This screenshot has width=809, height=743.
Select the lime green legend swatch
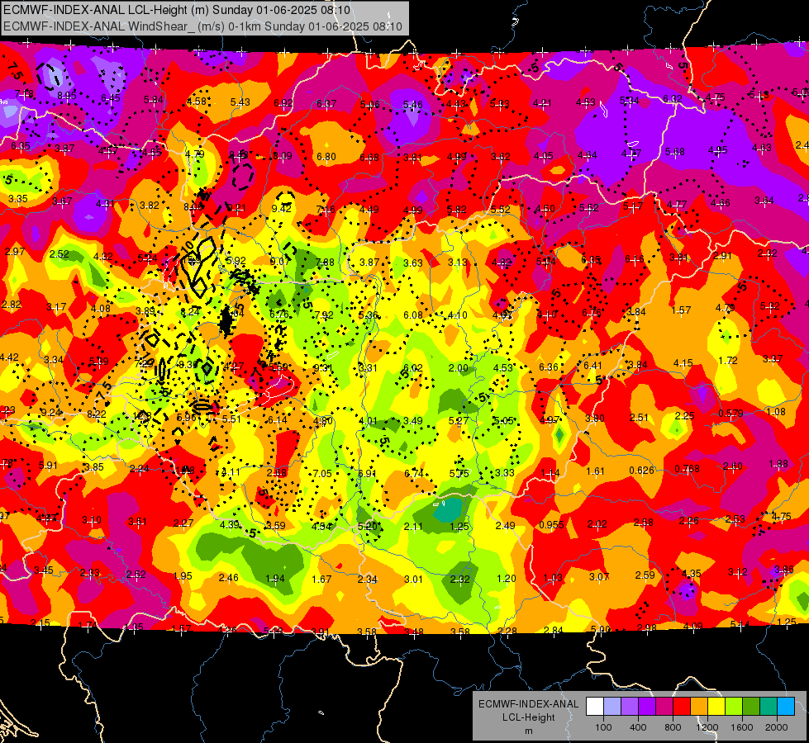coord(734,707)
